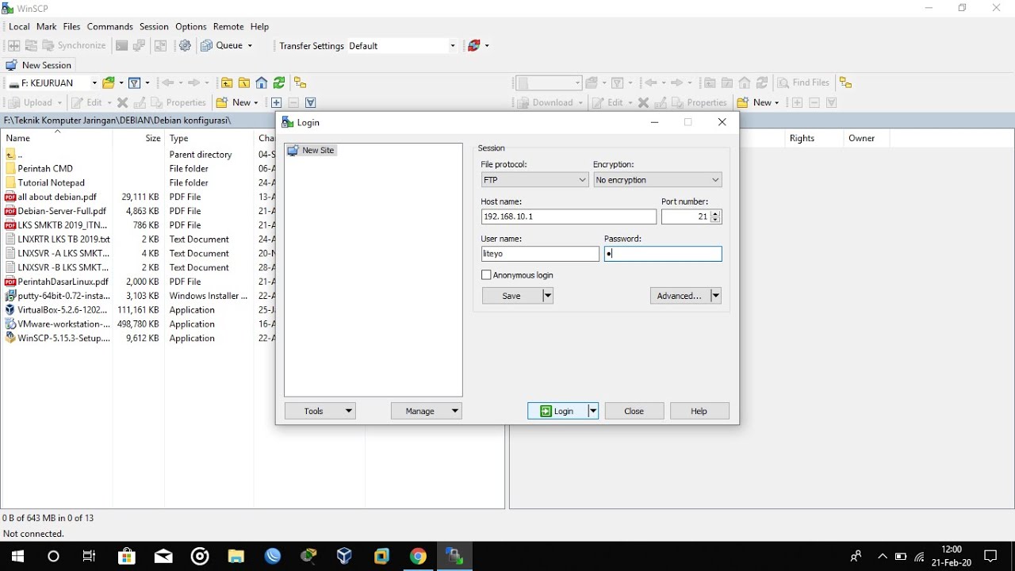
Task: Click the Save button
Action: point(512,296)
